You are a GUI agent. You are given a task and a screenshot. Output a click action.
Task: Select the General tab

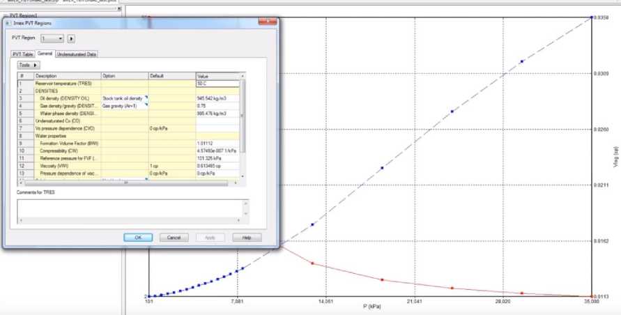click(45, 54)
